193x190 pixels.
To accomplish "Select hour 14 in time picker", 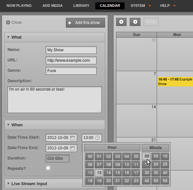I will click(x=108, y=173).
